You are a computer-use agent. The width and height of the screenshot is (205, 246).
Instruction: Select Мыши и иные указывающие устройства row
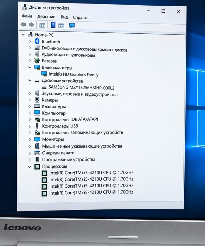82,146
